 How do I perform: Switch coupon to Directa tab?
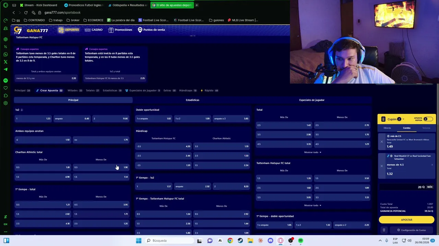pos(387,128)
